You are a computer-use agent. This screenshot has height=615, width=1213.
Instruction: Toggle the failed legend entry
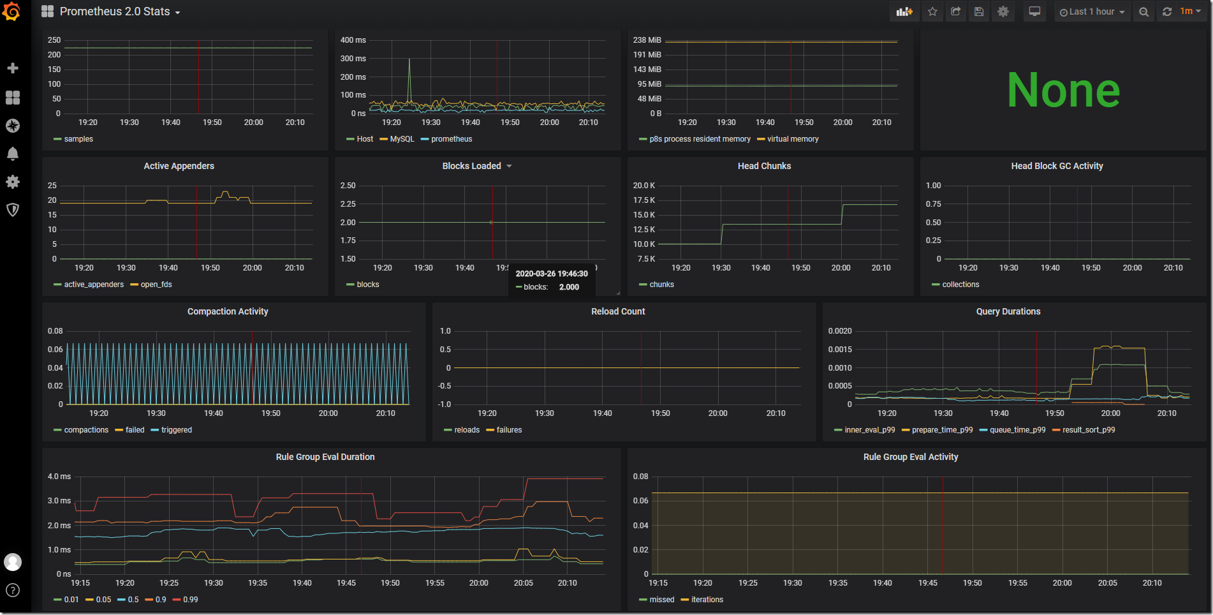point(135,430)
